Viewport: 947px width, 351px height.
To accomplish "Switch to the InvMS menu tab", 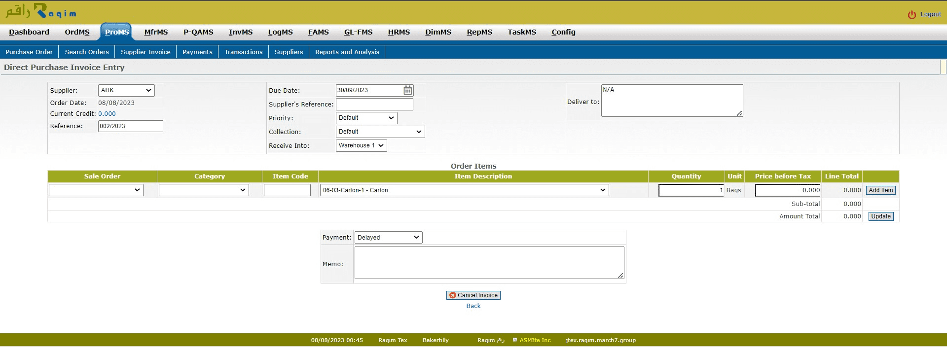I will [240, 32].
